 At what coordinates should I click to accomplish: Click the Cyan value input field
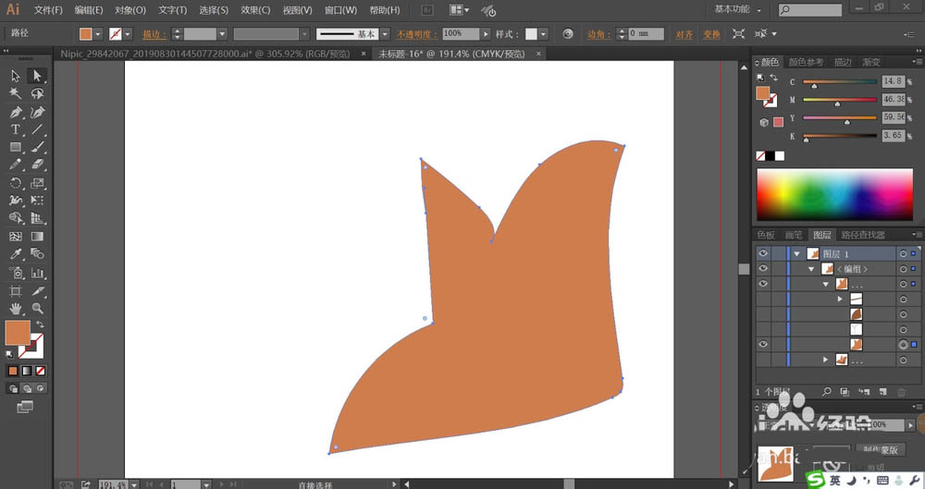tap(892, 81)
